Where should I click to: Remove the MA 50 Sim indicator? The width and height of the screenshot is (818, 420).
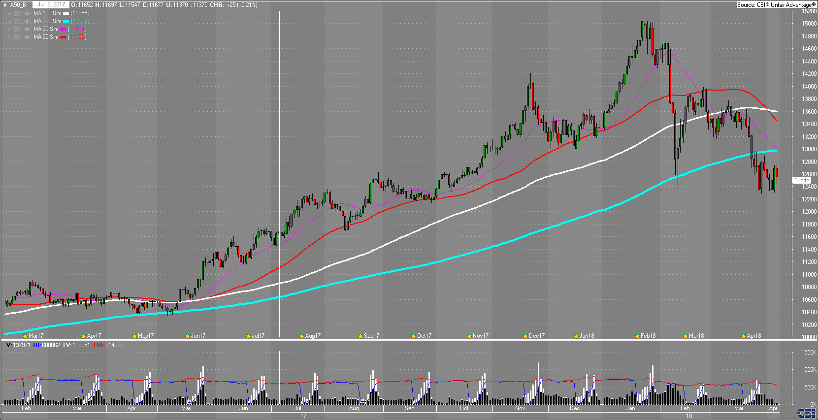[9, 37]
